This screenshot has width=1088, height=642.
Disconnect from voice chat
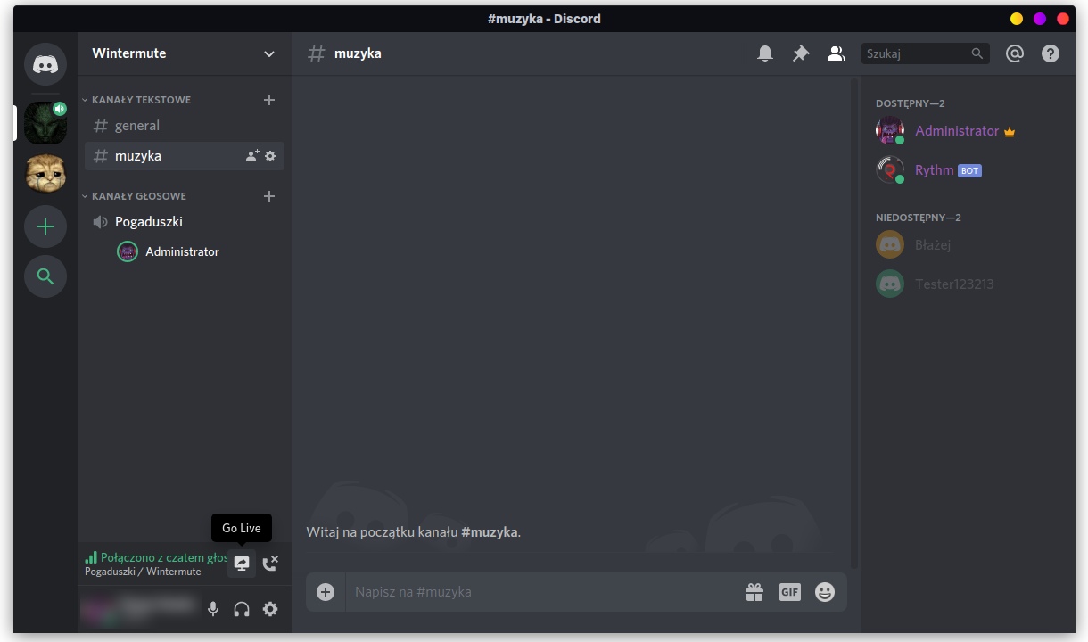(x=270, y=564)
